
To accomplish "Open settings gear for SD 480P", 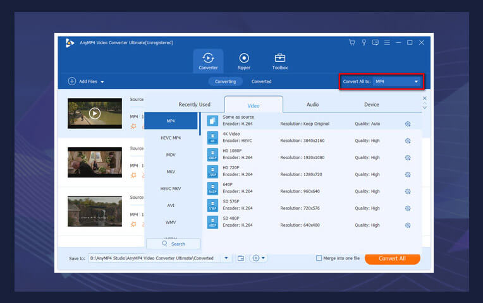I will click(x=408, y=225).
